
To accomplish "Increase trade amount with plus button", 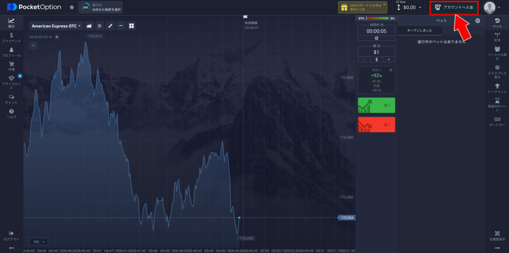I will tap(389, 60).
